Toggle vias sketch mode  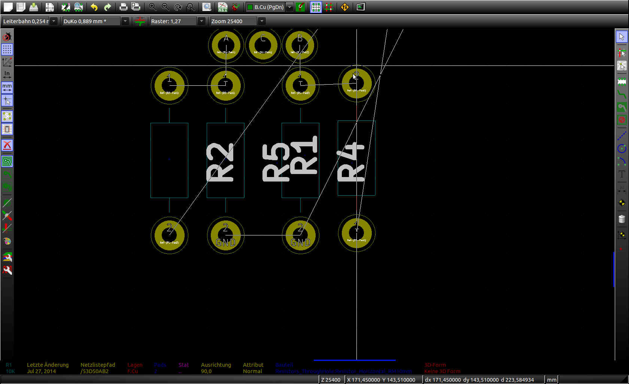pos(7,216)
